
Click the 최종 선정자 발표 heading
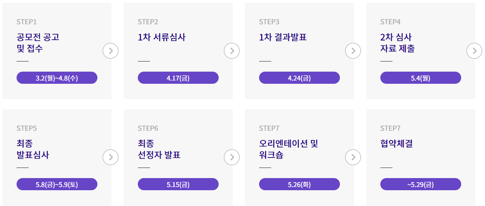tap(159, 149)
